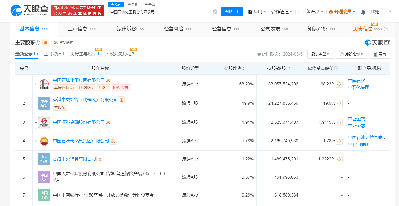Open the 股东类型 dropdown
Image resolution: width=399 pixels, height=206 pixels.
pyautogui.click(x=320, y=54)
